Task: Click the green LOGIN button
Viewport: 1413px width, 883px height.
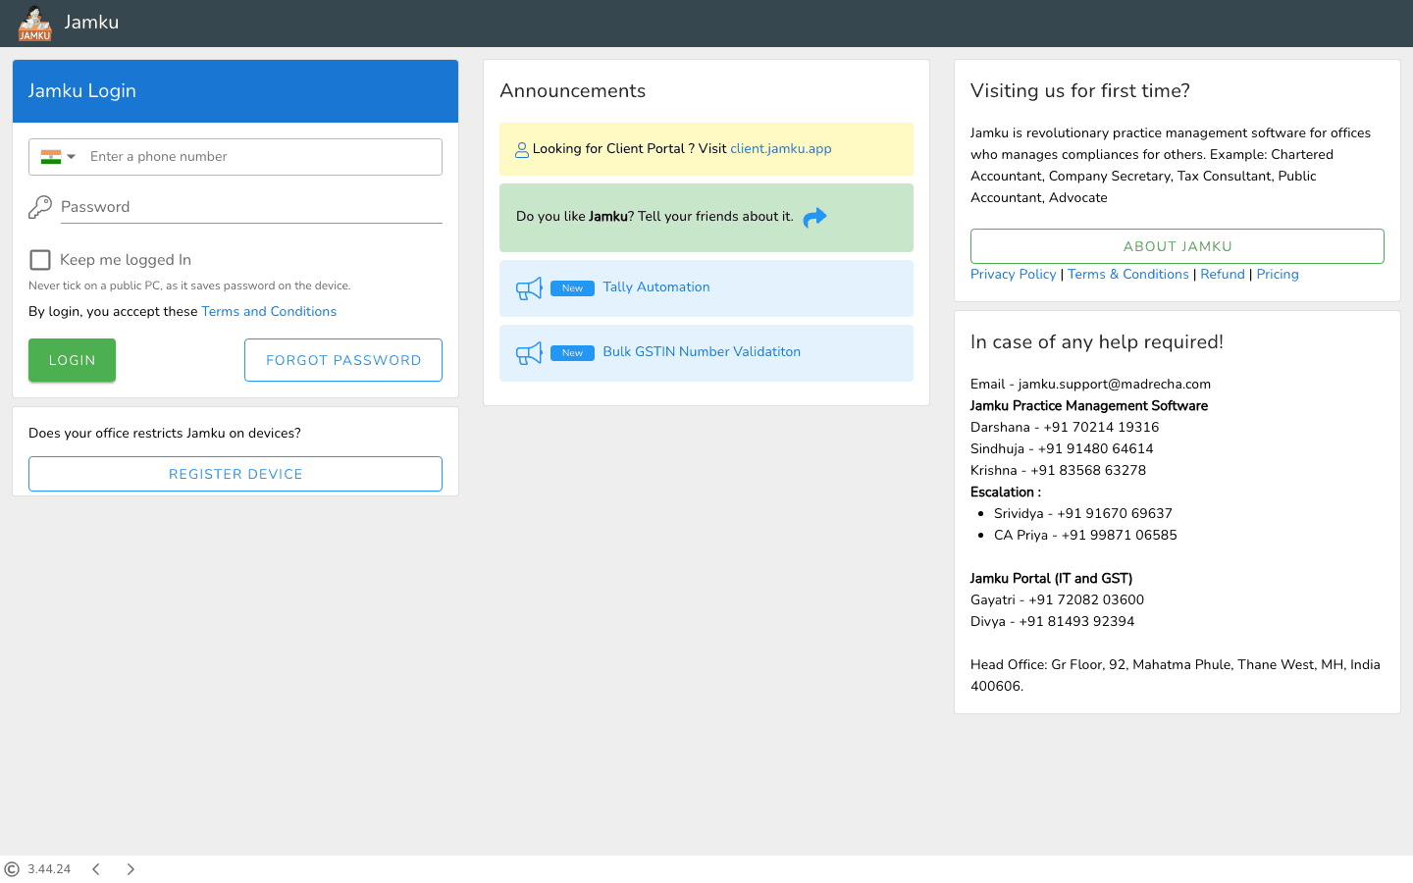Action: pyautogui.click(x=72, y=360)
